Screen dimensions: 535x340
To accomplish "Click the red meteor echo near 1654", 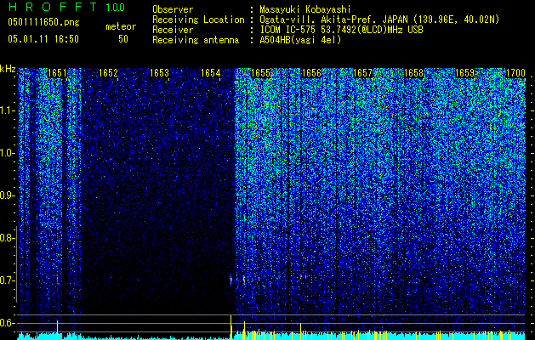I will click(x=231, y=280).
